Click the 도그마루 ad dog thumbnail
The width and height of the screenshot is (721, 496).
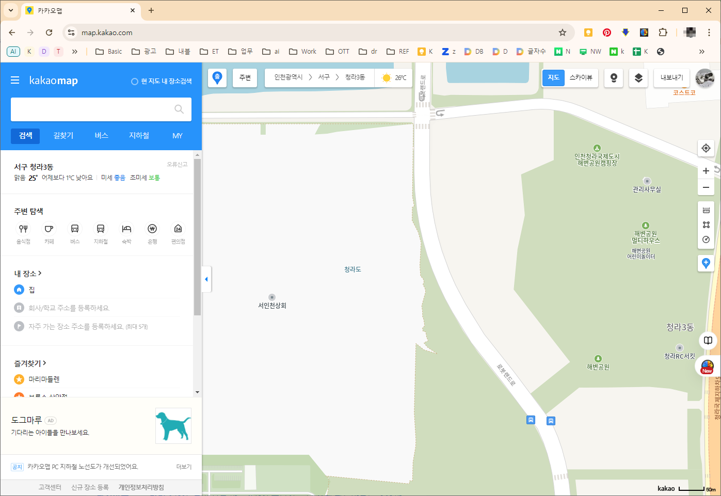[x=173, y=426]
